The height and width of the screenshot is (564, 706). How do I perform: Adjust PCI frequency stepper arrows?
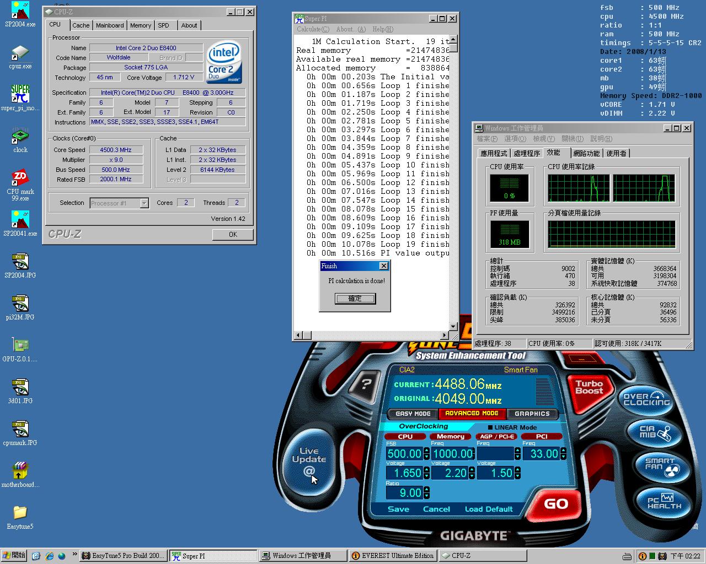coord(563,454)
